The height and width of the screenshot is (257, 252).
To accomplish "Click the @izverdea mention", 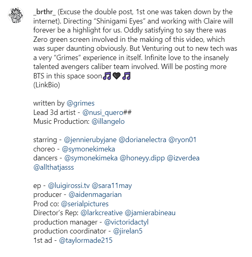I will pyautogui.click(x=183, y=158).
